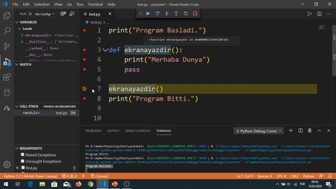Open the Explorer view in the activity bar
Screen dimensions: 336x189
pyautogui.click(x=7, y=16)
